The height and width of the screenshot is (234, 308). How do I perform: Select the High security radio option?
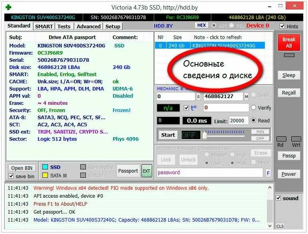232,155
